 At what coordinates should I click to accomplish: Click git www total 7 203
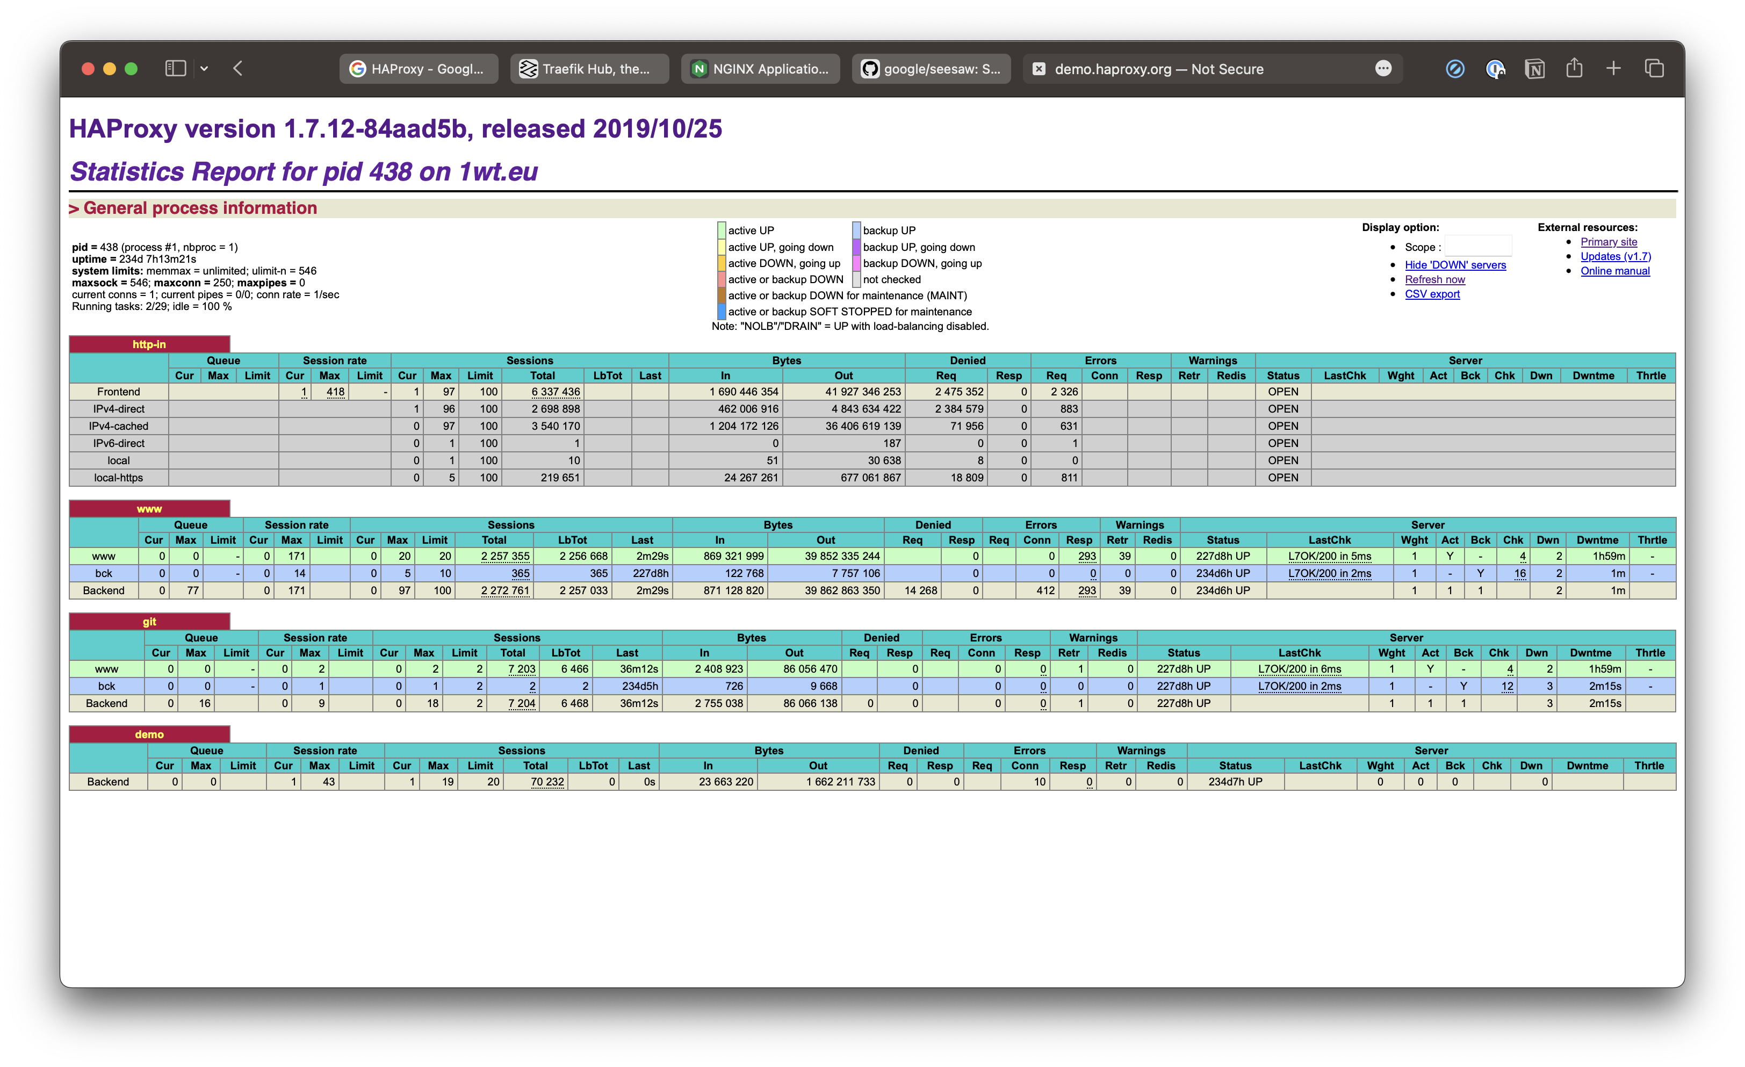[x=521, y=668]
